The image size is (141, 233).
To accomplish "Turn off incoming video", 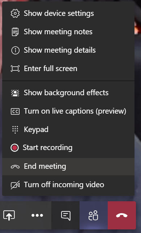I will 68,185.
